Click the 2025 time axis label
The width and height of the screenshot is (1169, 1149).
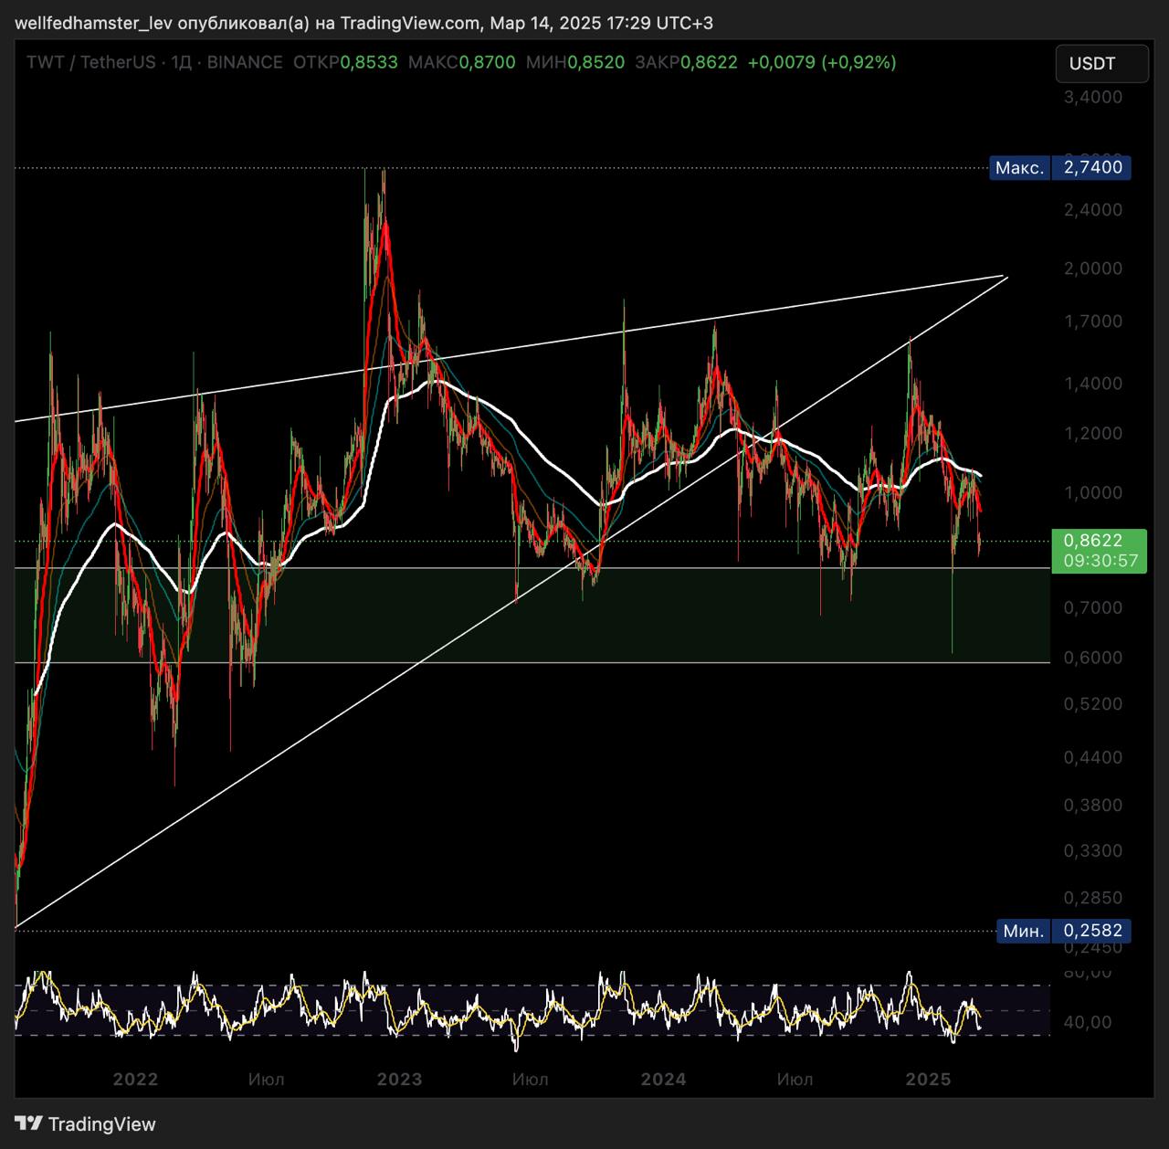point(928,1080)
